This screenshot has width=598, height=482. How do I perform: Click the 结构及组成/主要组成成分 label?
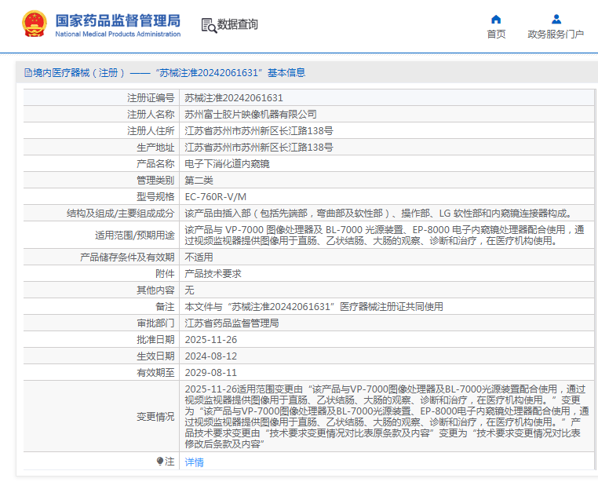pyautogui.click(x=120, y=214)
